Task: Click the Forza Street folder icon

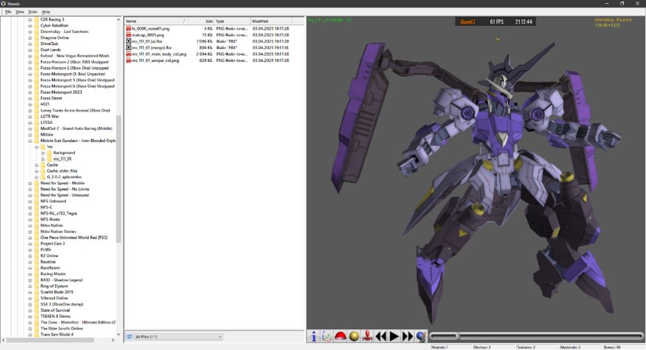Action: (x=36, y=98)
